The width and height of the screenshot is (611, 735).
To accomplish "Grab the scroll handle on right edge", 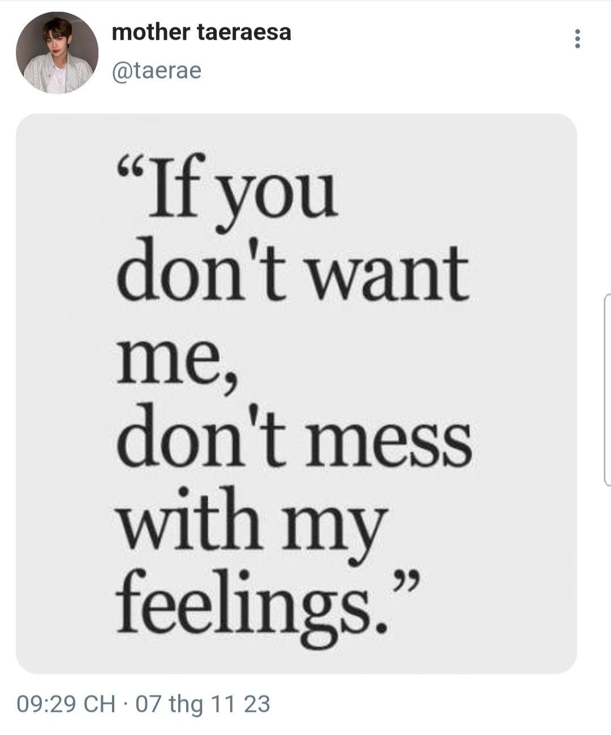I will tap(607, 390).
